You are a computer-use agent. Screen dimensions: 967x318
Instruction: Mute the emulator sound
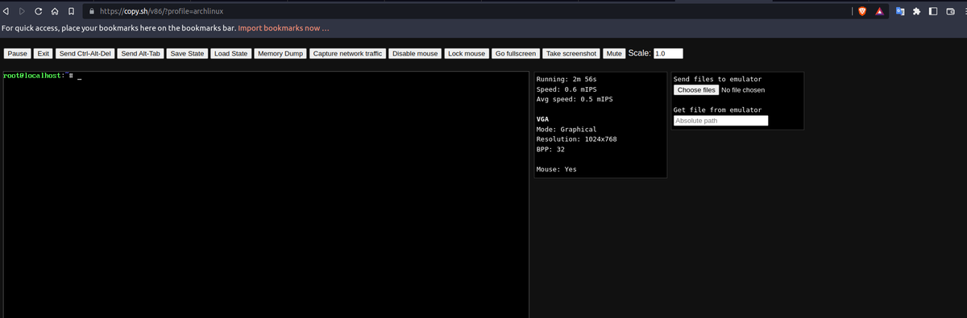(614, 54)
